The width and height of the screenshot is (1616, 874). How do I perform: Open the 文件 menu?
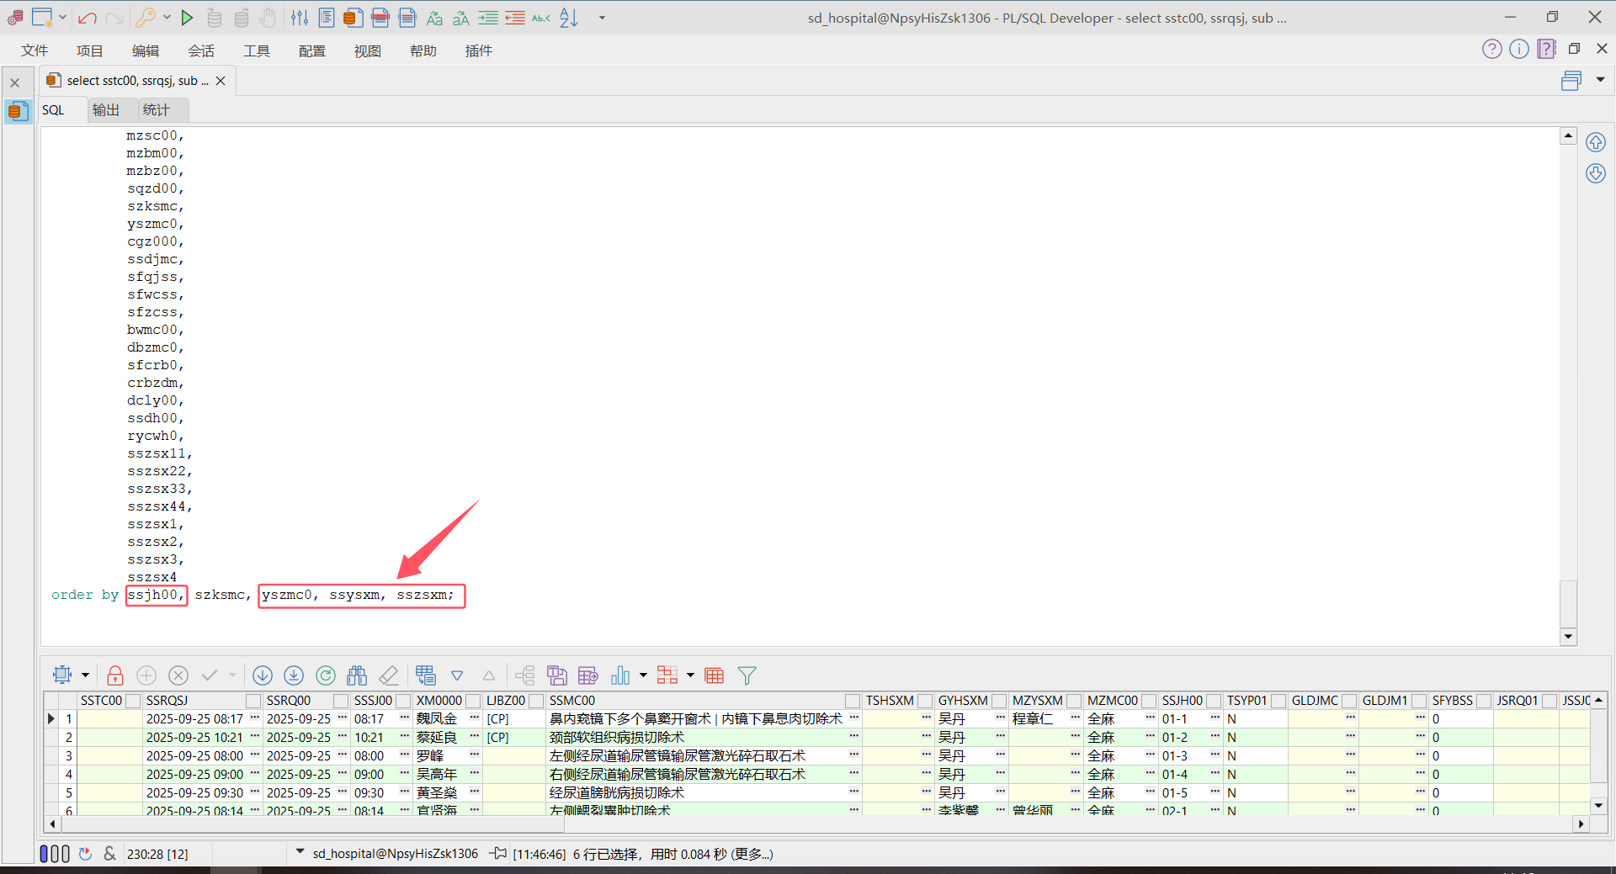[x=35, y=51]
